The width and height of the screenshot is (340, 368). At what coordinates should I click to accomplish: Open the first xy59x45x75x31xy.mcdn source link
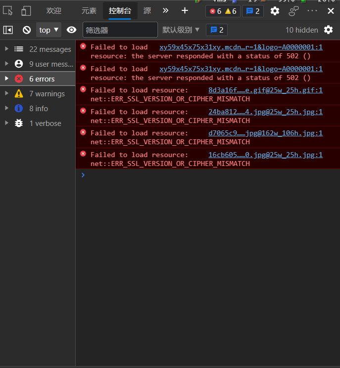pyautogui.click(x=241, y=47)
